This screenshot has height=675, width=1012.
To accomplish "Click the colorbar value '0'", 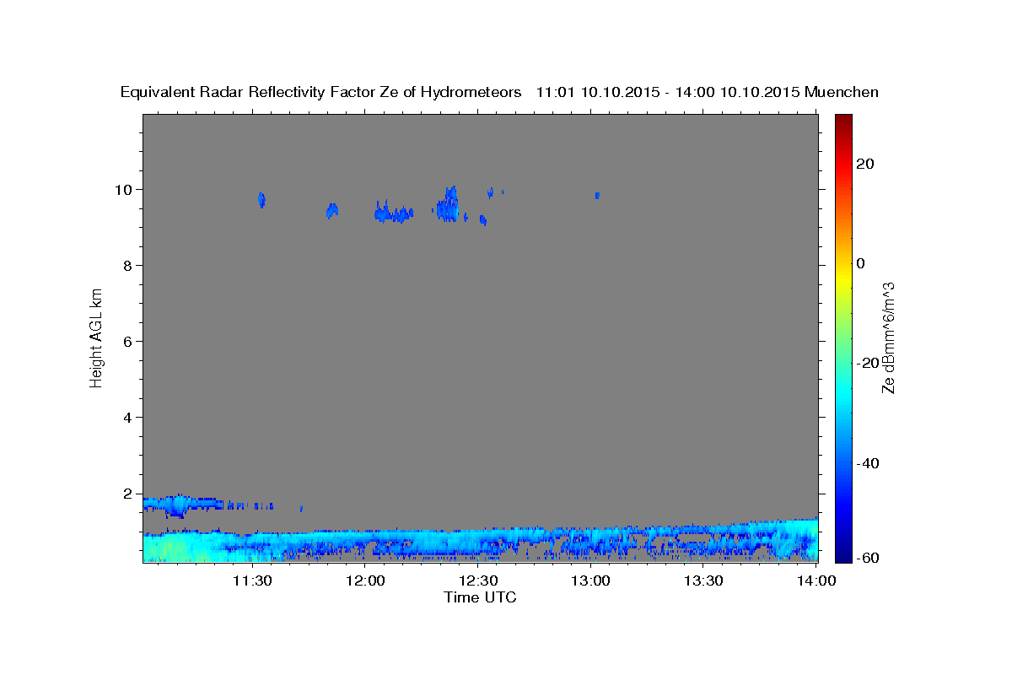I will (x=860, y=263).
